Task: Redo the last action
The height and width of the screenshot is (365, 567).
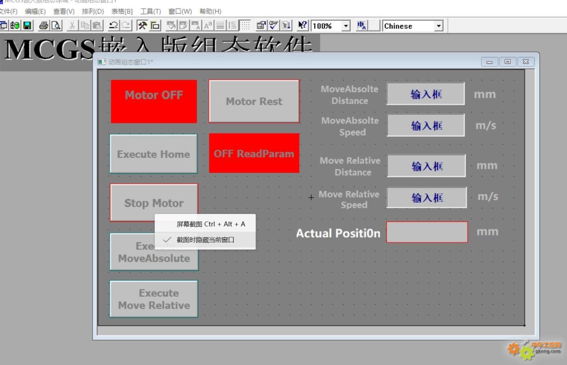Action: [x=126, y=26]
